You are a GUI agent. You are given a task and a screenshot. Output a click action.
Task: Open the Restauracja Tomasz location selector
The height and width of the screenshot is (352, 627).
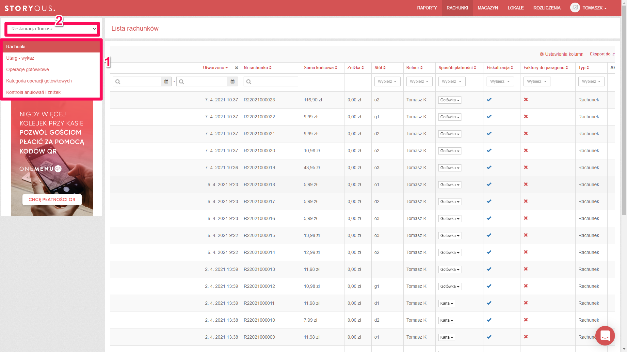point(52,29)
